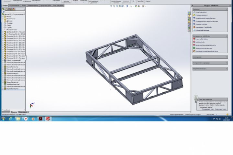233x155 pixels.
Task: Open the PropertyManager tab icon
Action: 7,9
